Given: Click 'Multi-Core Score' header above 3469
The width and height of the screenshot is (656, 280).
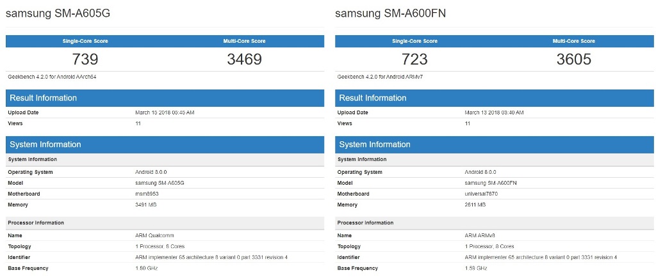Looking at the screenshot, I should coord(244,42).
